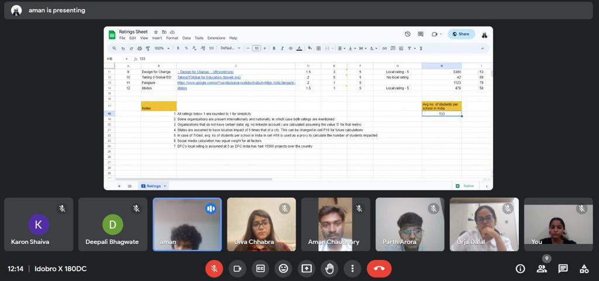Open the comments history icon
599x281 pixels.
coord(421,34)
